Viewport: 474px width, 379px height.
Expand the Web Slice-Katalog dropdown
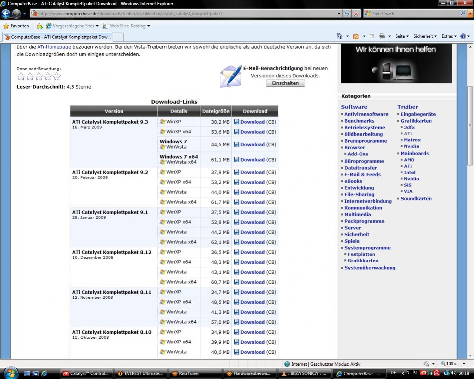tap(149, 26)
